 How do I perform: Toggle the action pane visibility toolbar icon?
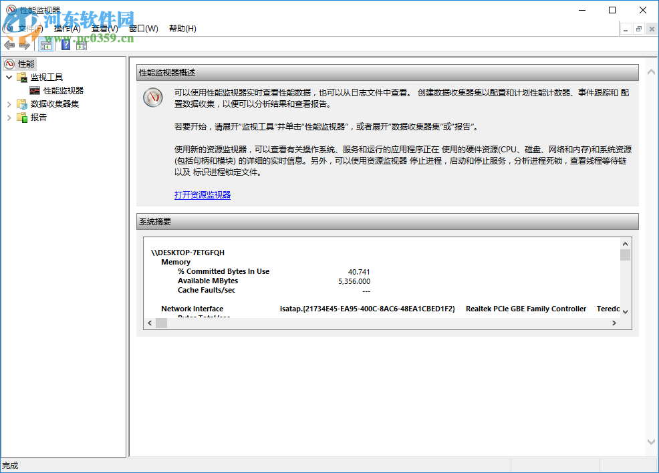81,44
